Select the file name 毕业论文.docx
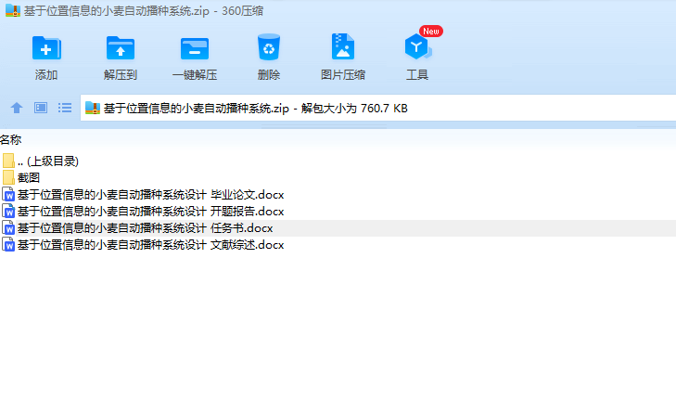The width and height of the screenshot is (676, 413). [x=151, y=195]
